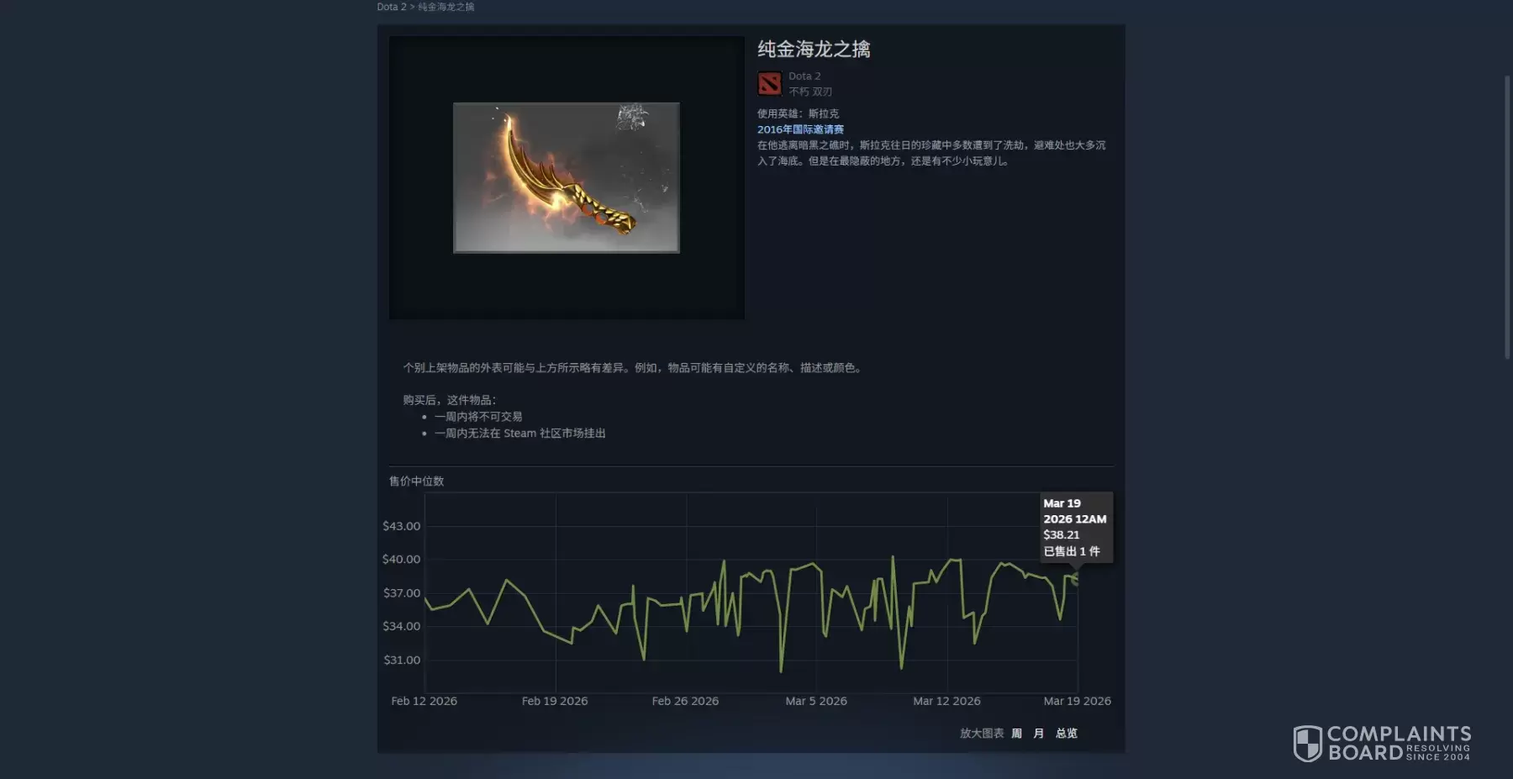
Task: Click the Mar 19 price tooltip box
Action: click(x=1076, y=527)
